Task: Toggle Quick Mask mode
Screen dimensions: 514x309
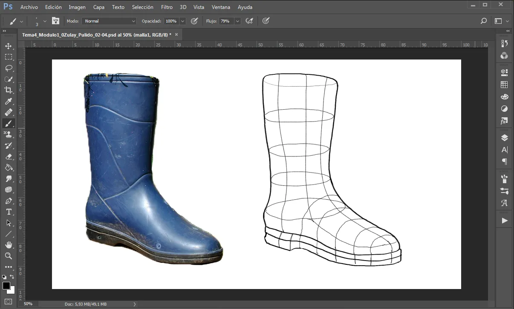Action: tap(9, 302)
